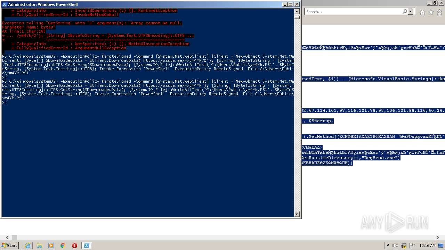Close the PowerShell window
The height and width of the screenshot is (250, 445).
297,5
